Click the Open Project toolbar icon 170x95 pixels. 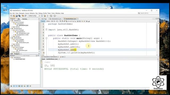[16, 16]
